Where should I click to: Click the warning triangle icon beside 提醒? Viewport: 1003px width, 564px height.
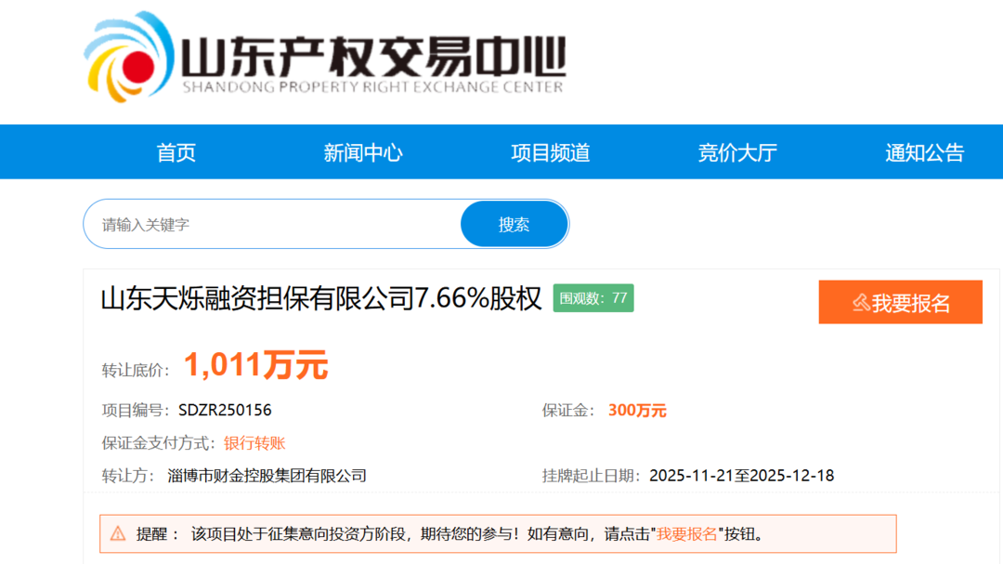(x=118, y=533)
